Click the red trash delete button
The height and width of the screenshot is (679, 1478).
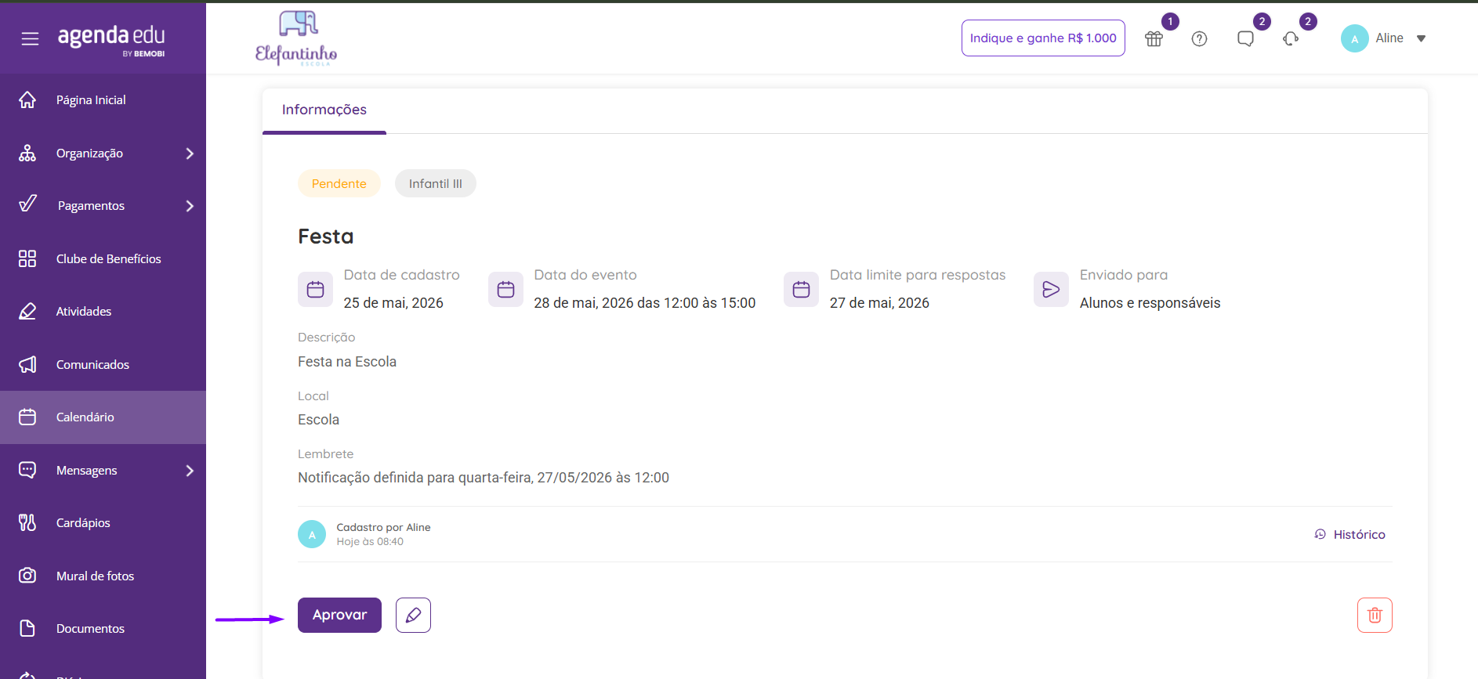[x=1375, y=615]
